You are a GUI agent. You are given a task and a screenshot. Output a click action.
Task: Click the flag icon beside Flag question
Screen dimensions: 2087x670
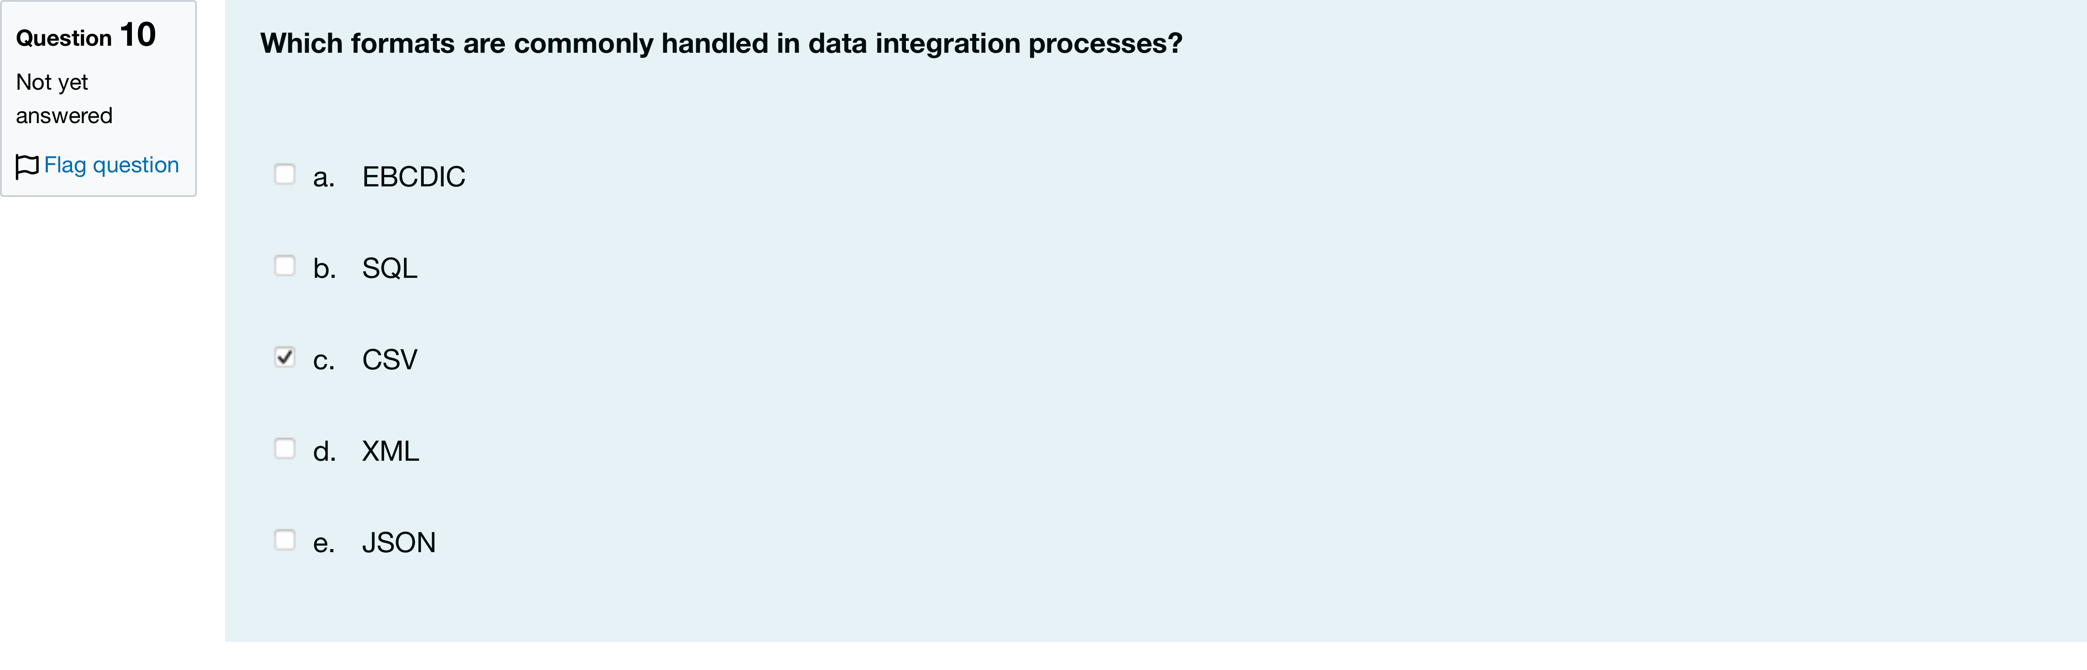28,166
